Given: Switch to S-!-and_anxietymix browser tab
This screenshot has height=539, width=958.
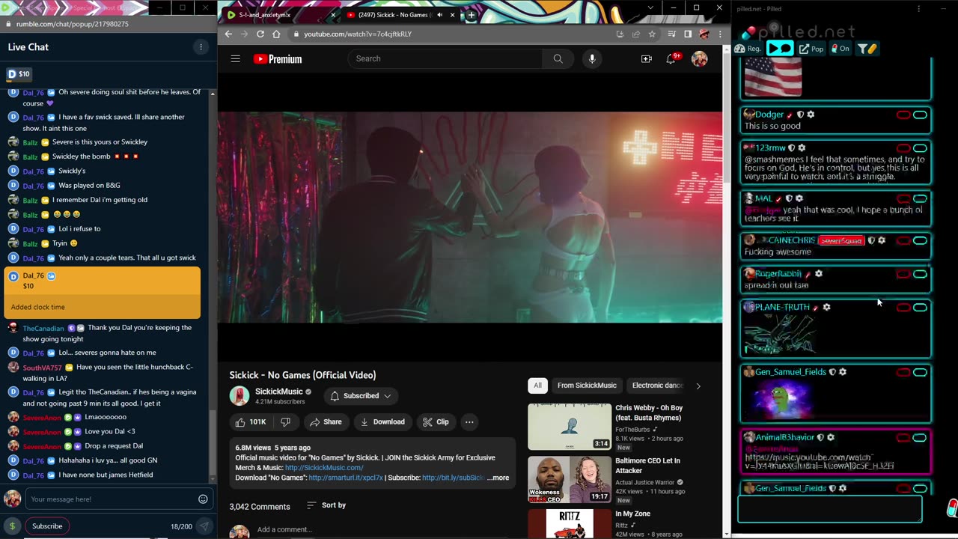Looking at the screenshot, I should tap(280, 15).
